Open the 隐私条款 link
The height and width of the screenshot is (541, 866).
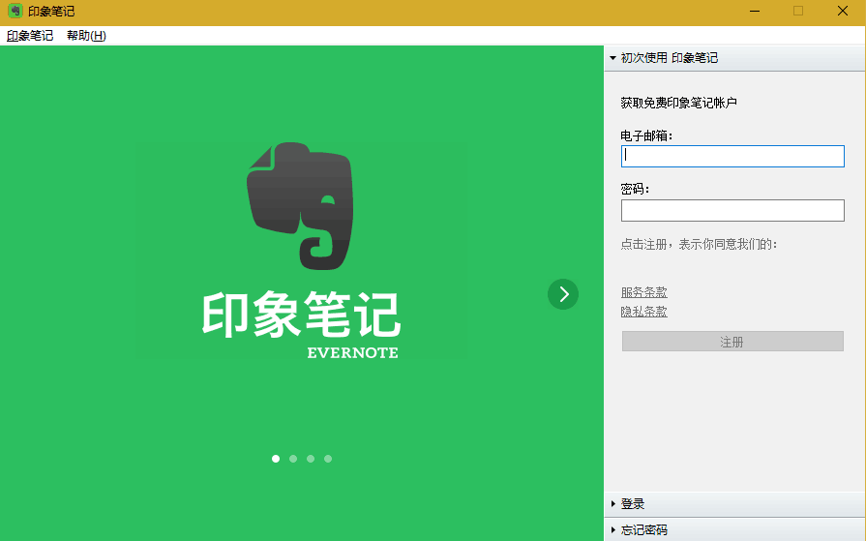(644, 312)
